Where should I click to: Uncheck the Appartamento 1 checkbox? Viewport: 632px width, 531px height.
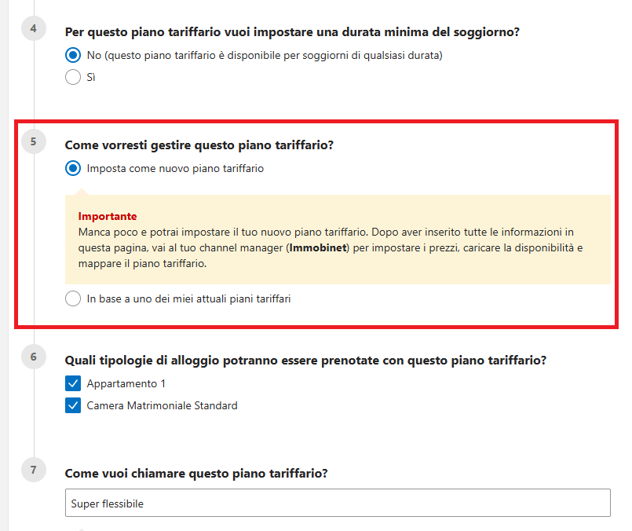[x=73, y=383]
